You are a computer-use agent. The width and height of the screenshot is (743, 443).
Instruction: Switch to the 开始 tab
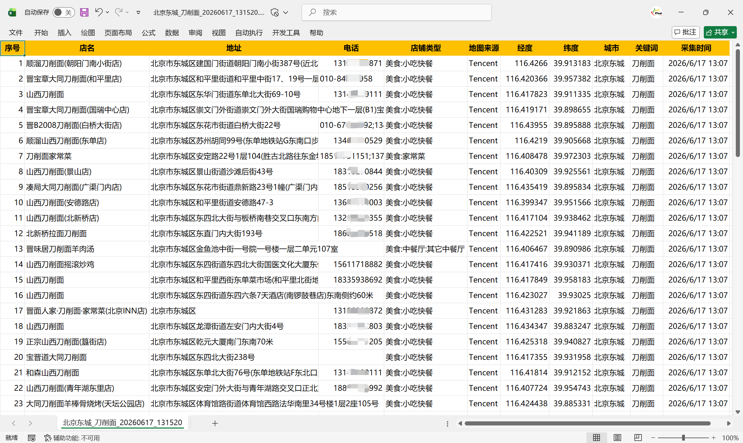click(41, 33)
